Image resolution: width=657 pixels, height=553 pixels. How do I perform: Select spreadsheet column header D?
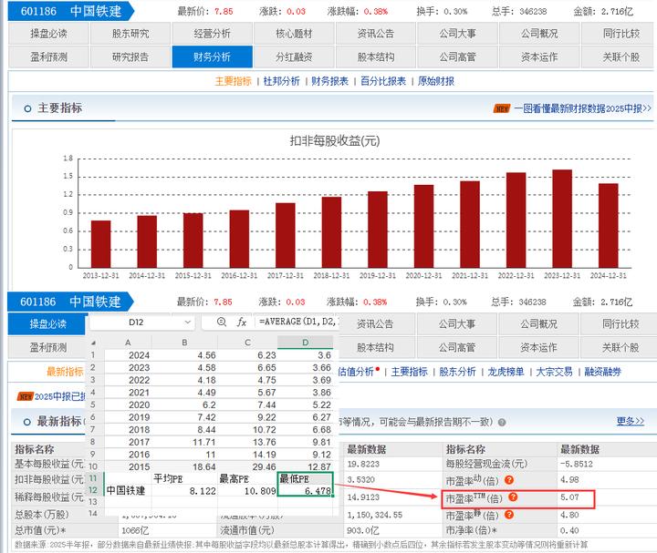pyautogui.click(x=306, y=343)
